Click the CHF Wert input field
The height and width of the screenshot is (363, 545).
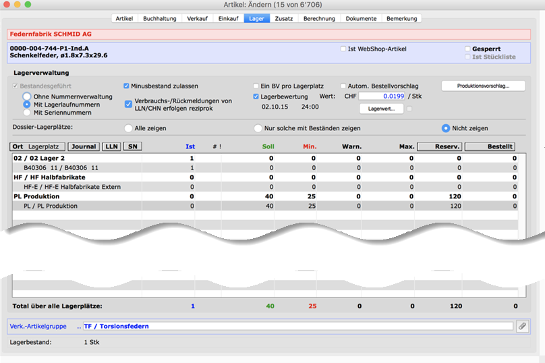coord(382,96)
